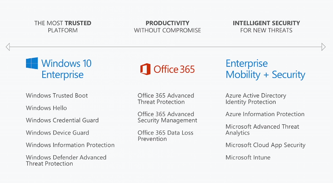Select Office 365 Advanced Threat Protection
Image resolution: width=333 pixels, height=183 pixels.
tap(166, 99)
